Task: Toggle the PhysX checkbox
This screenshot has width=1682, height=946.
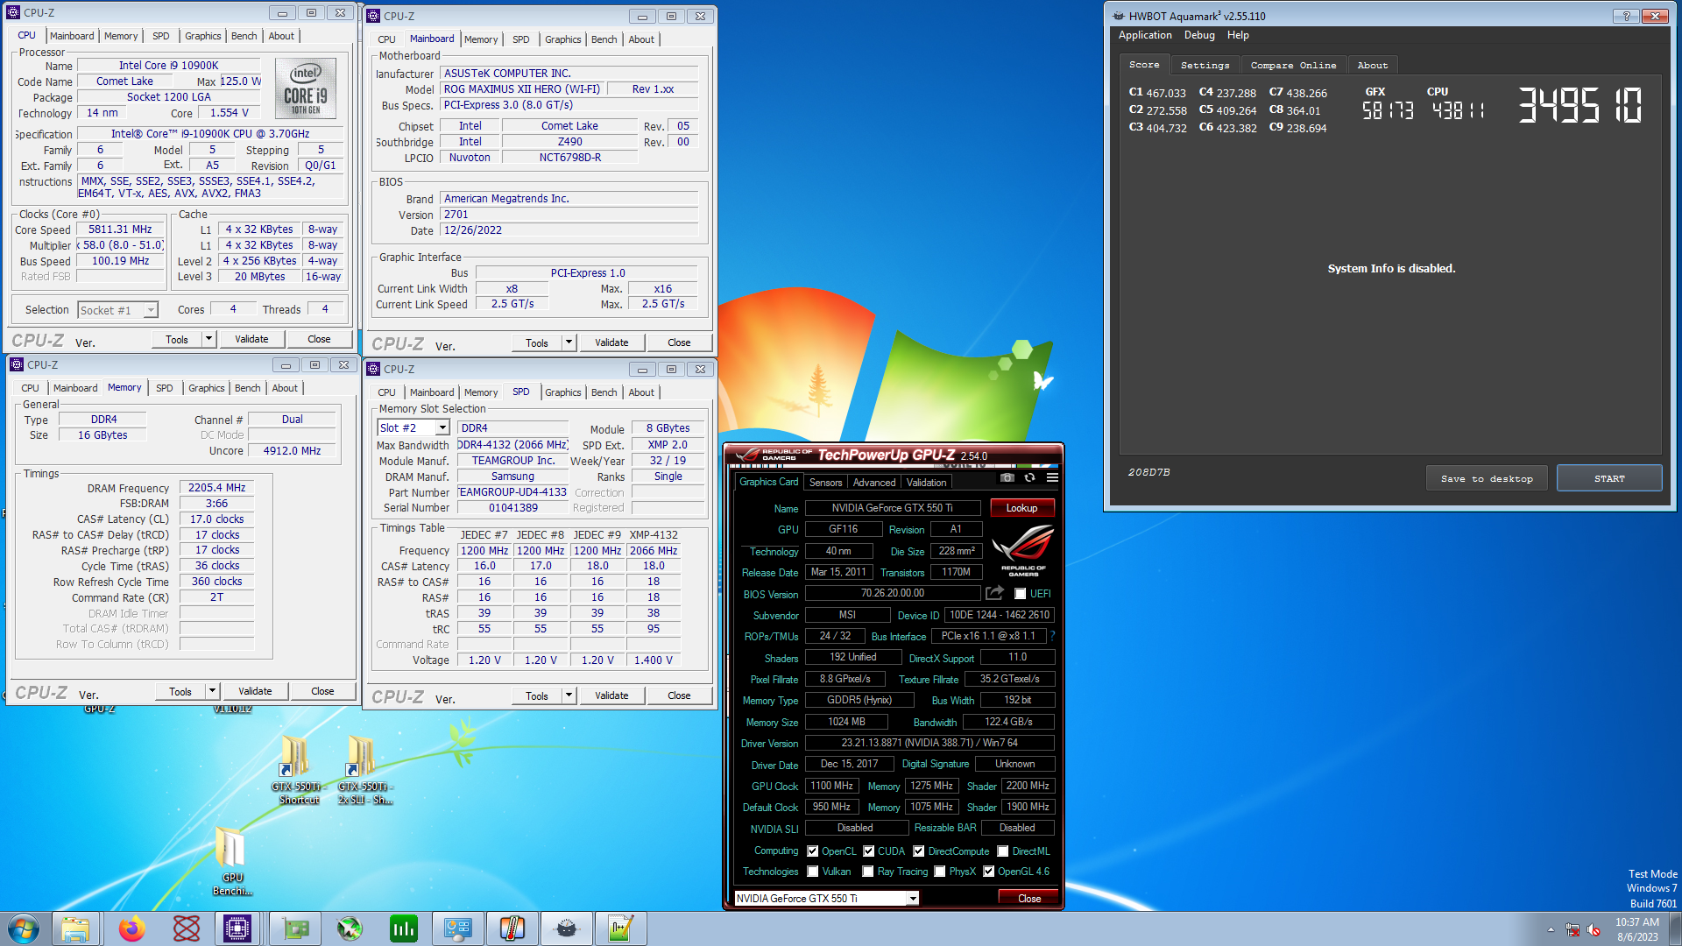Action: tap(940, 872)
